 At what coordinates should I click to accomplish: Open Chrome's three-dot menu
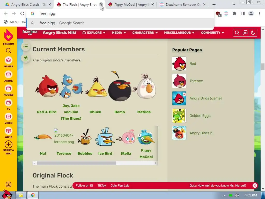259,13
